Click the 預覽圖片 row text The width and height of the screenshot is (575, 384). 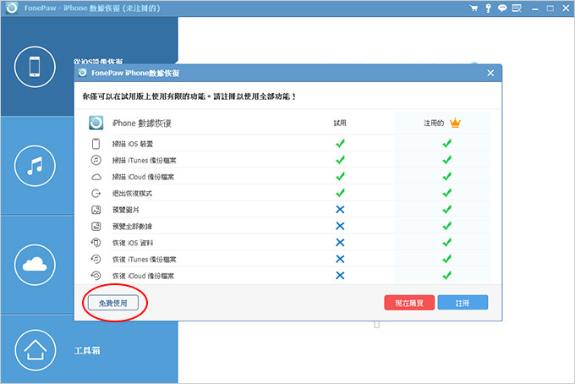pyautogui.click(x=125, y=210)
